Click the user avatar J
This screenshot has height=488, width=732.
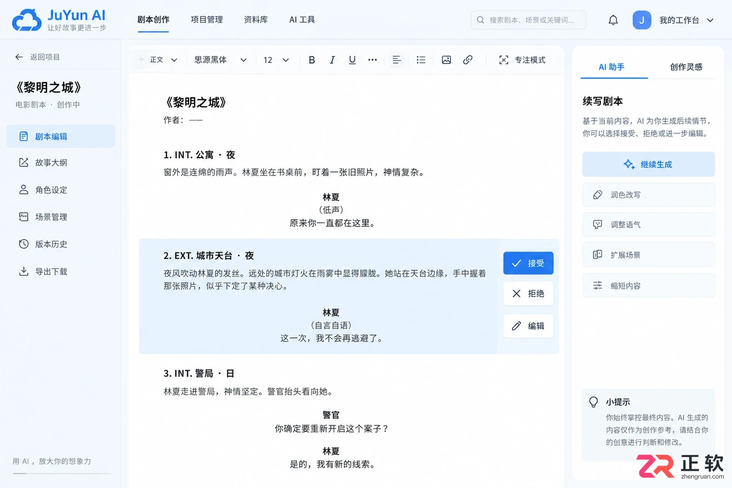pos(642,20)
